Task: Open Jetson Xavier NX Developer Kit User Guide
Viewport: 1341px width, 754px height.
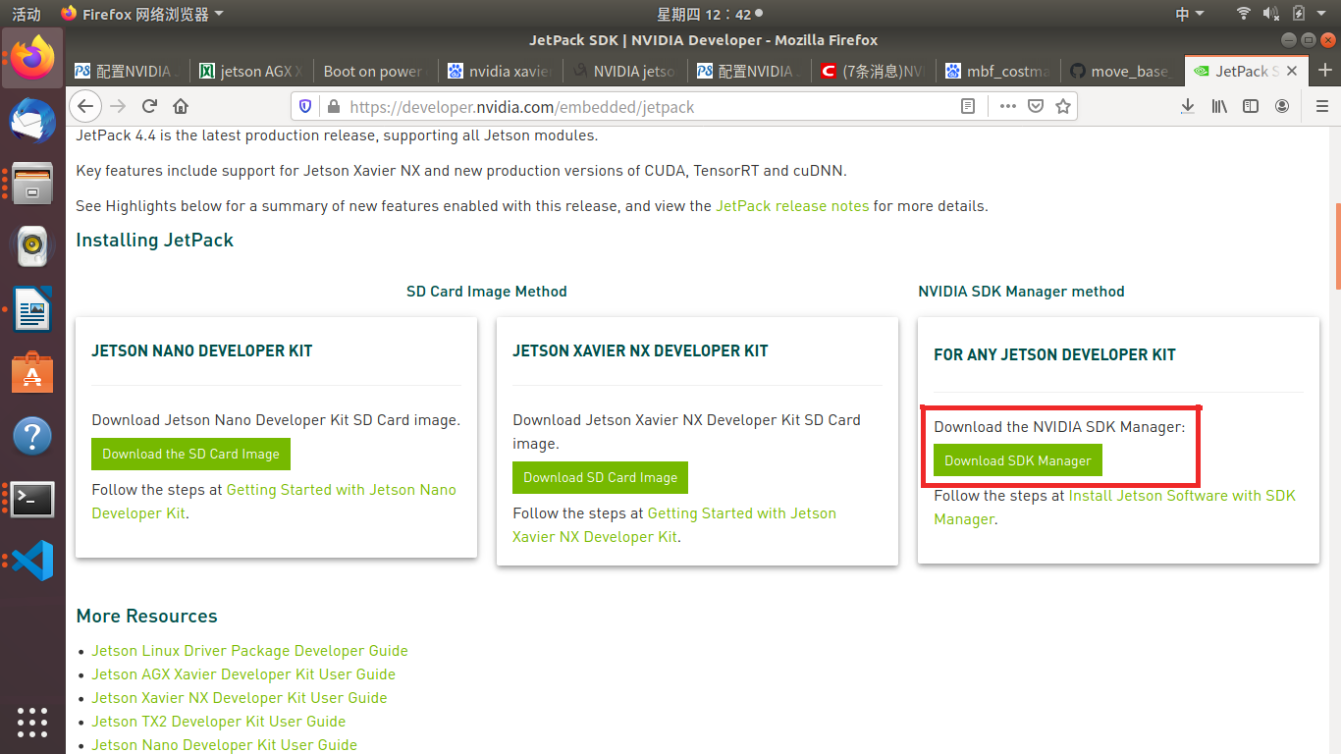Action: pos(240,698)
